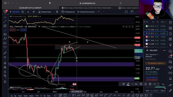Open the forecasting tools in left sidebar
Image resolution: width=173 pixels, height=97 pixels.
pyautogui.click(x=5, y=43)
